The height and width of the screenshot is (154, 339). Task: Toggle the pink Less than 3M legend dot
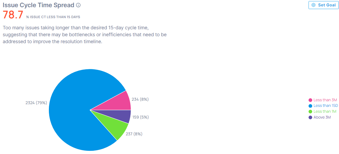310,100
